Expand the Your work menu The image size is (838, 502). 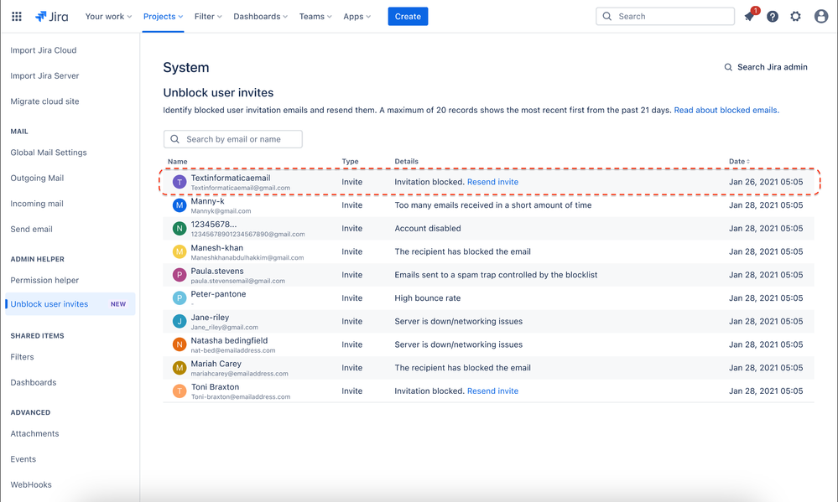[x=108, y=17]
